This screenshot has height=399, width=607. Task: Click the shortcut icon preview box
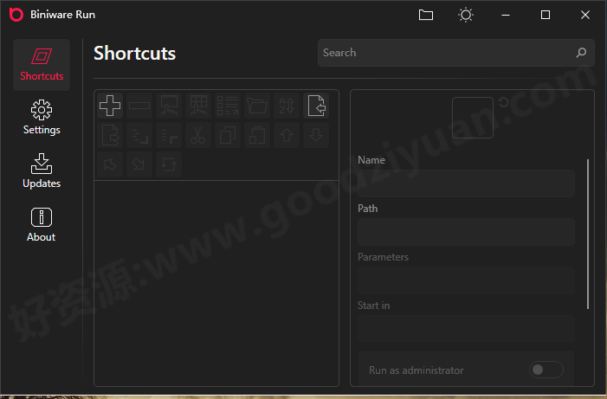[473, 118]
